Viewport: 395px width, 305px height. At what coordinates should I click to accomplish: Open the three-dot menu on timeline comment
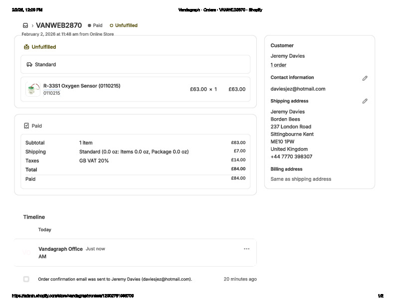tap(246, 249)
